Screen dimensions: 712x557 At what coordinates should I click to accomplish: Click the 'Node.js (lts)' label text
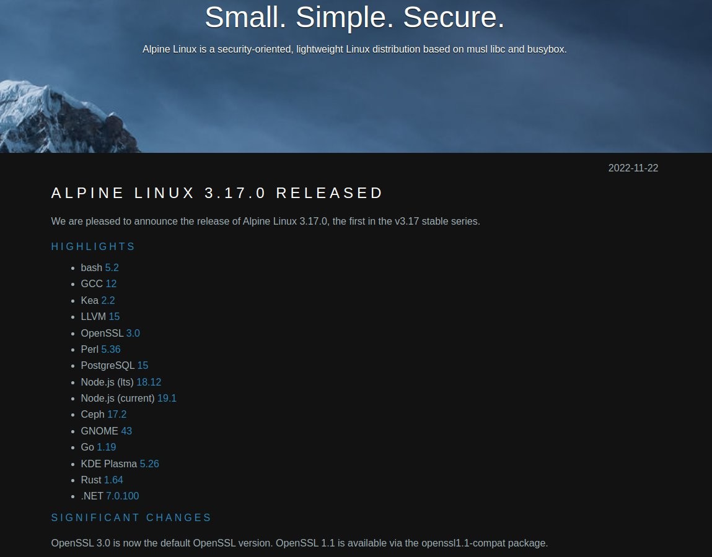pos(107,382)
